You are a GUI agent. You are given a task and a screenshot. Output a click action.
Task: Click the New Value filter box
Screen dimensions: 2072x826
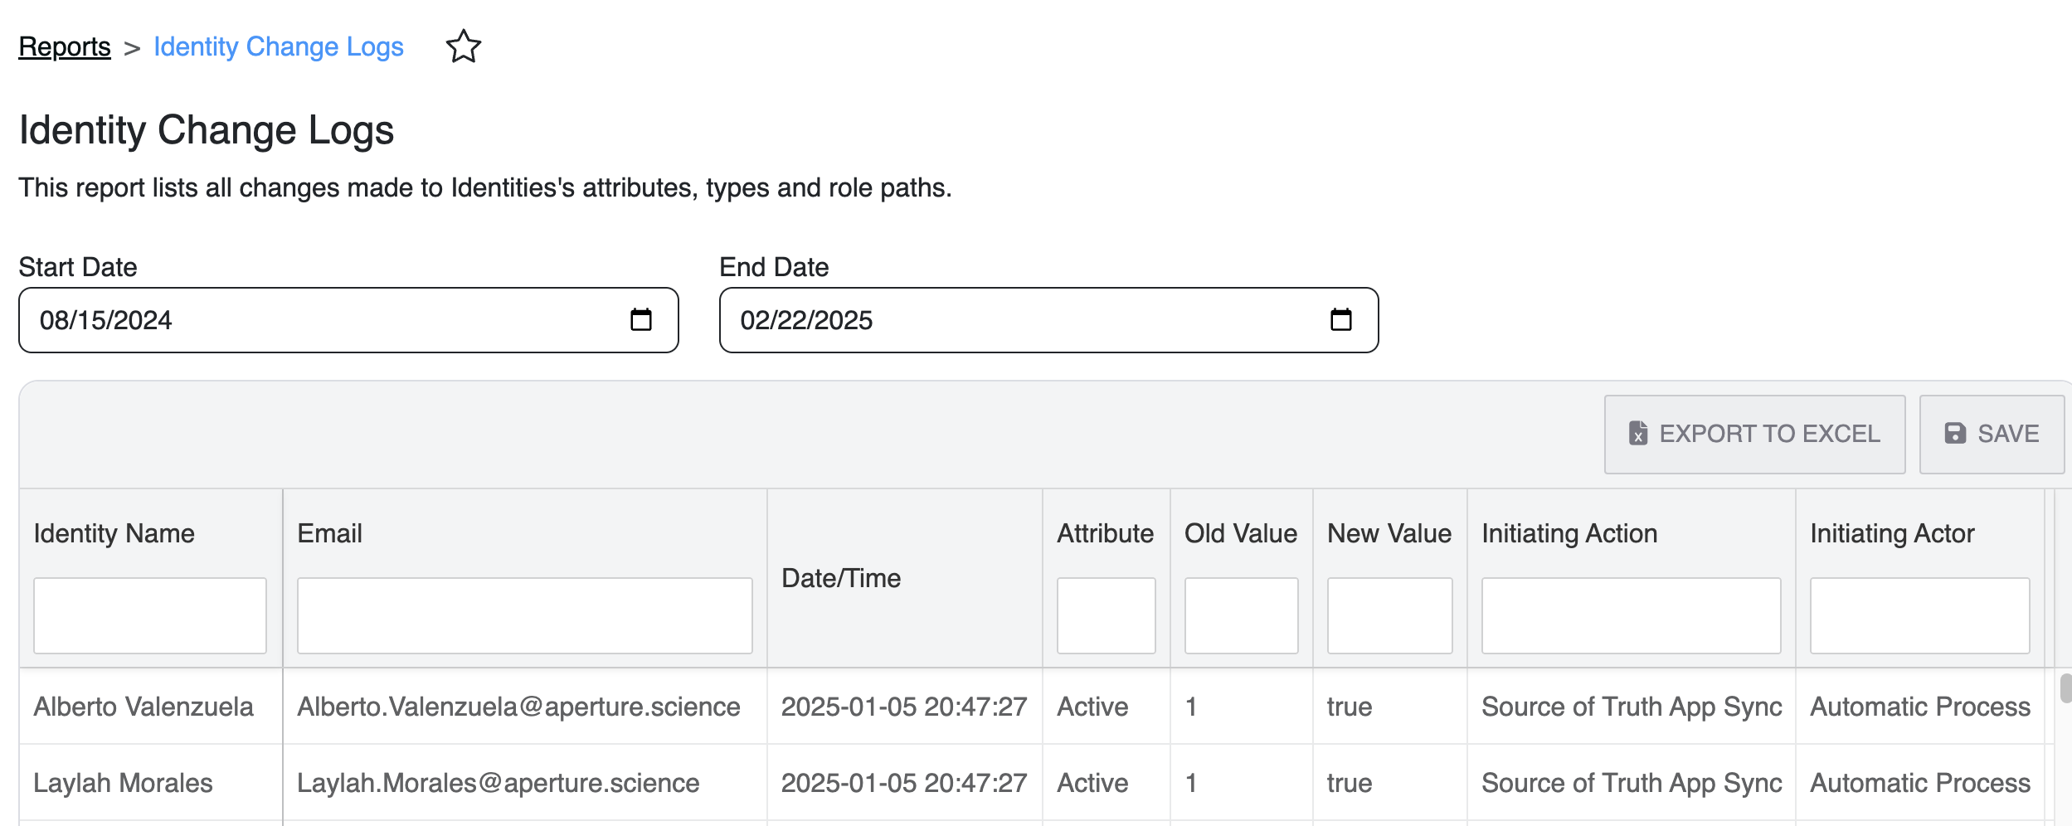(1389, 615)
